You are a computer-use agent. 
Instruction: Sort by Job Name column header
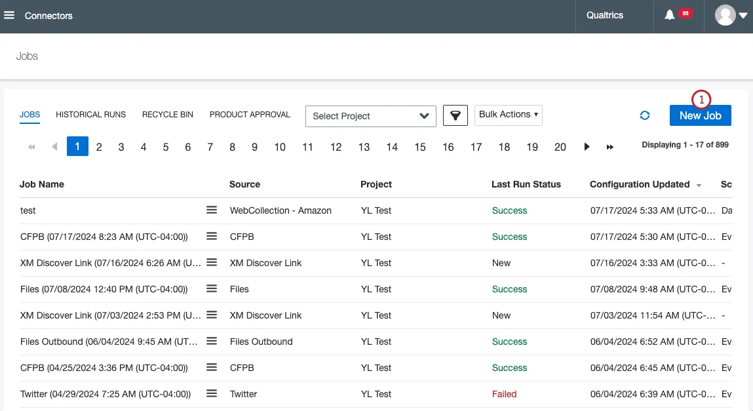click(x=42, y=184)
